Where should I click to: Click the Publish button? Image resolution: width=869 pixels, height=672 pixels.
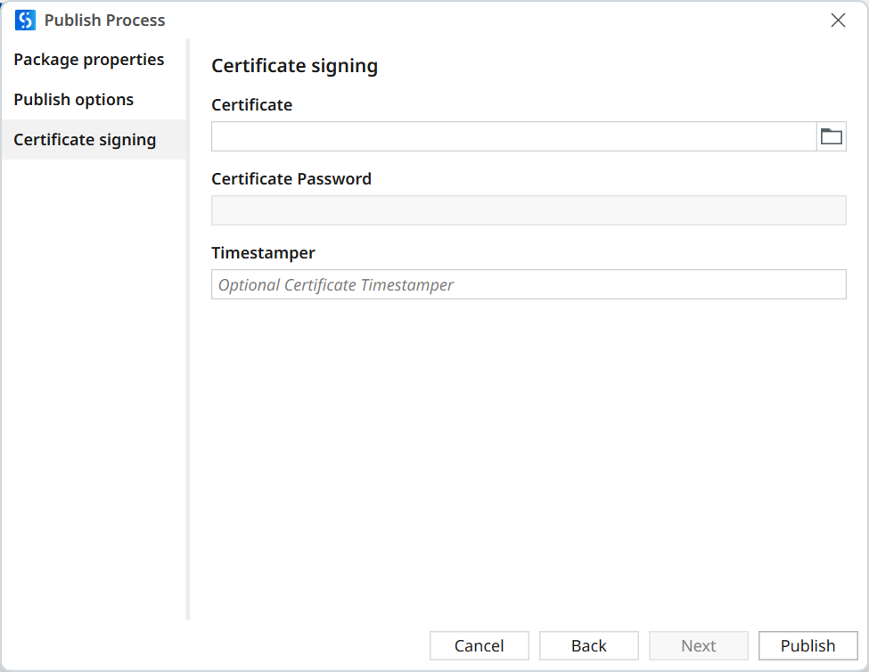point(808,645)
